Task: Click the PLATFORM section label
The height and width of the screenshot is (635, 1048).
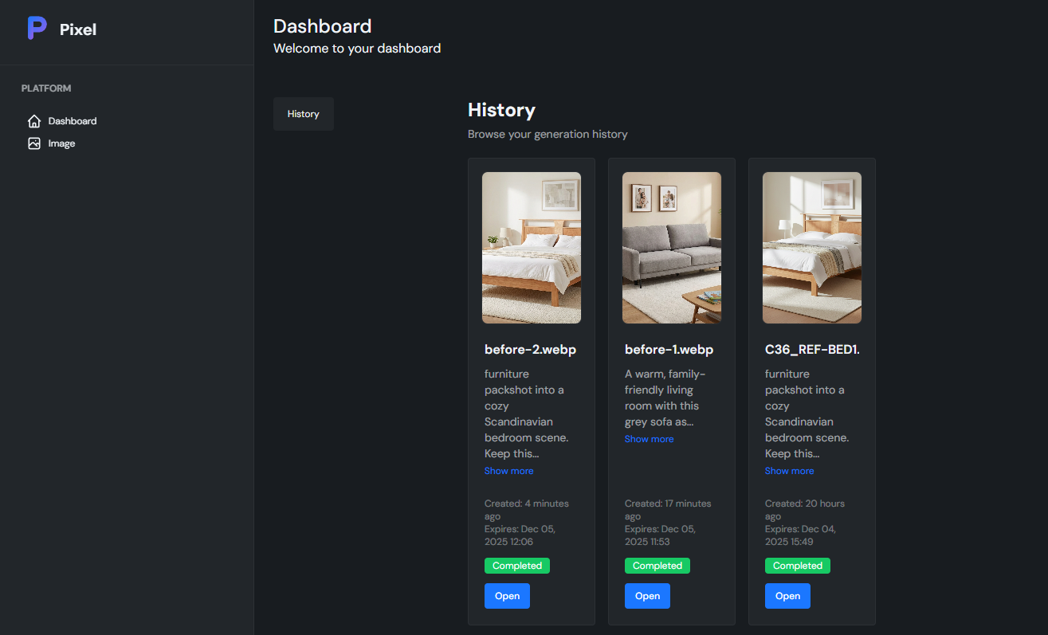Action: click(45, 88)
